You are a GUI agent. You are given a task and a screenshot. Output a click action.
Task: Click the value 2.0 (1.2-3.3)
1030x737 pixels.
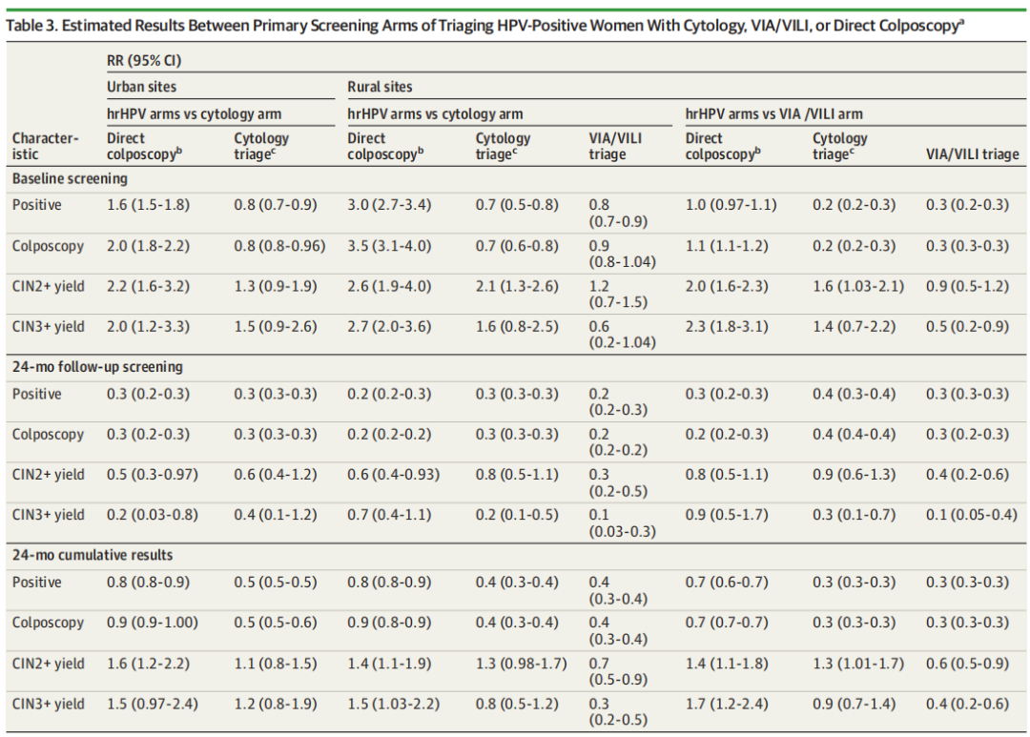148,327
